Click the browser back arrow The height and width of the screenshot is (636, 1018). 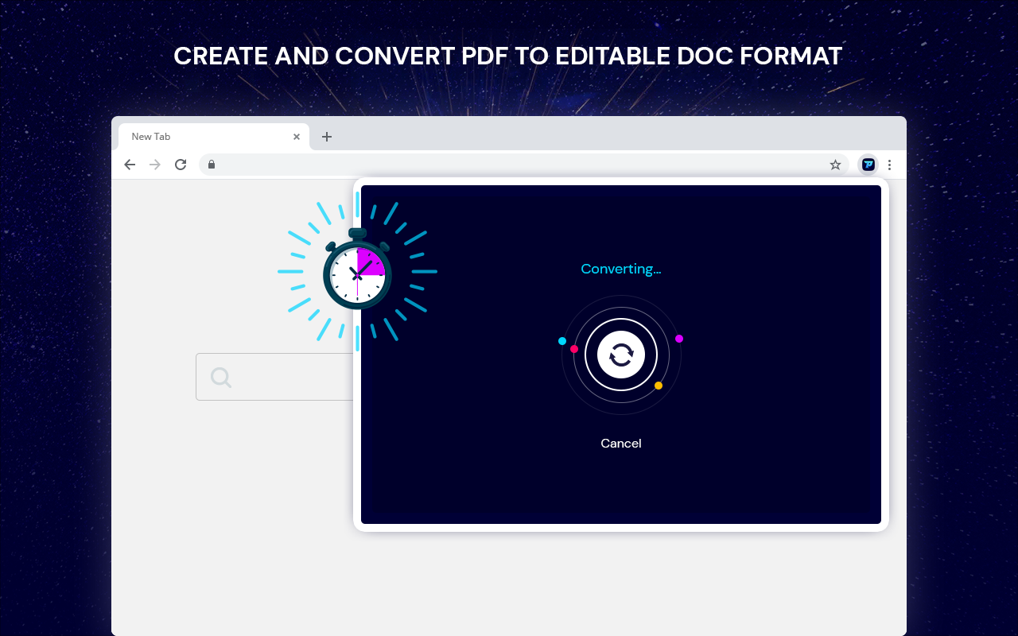coord(130,165)
